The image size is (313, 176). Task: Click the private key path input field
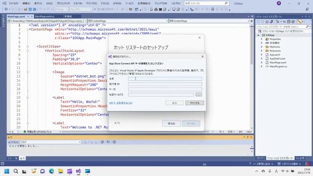click(161, 94)
